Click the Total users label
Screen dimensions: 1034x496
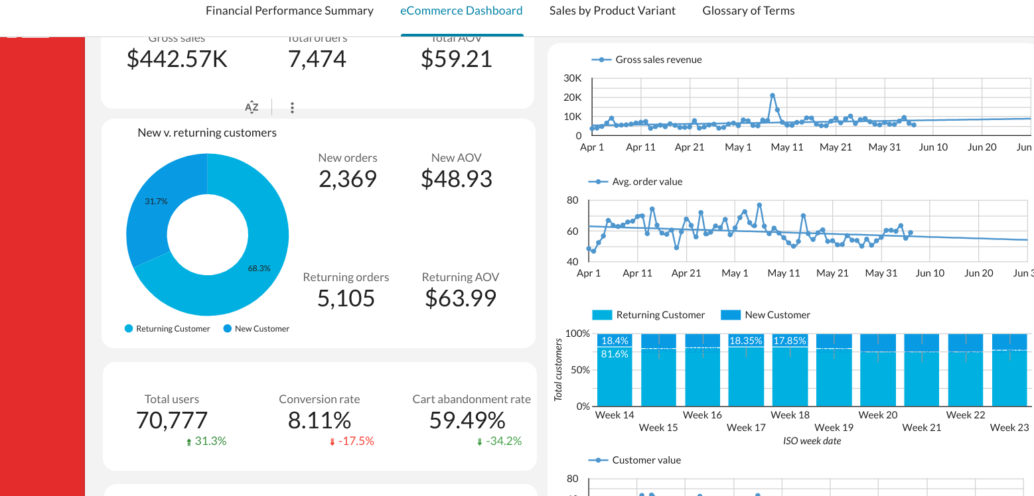(172, 399)
